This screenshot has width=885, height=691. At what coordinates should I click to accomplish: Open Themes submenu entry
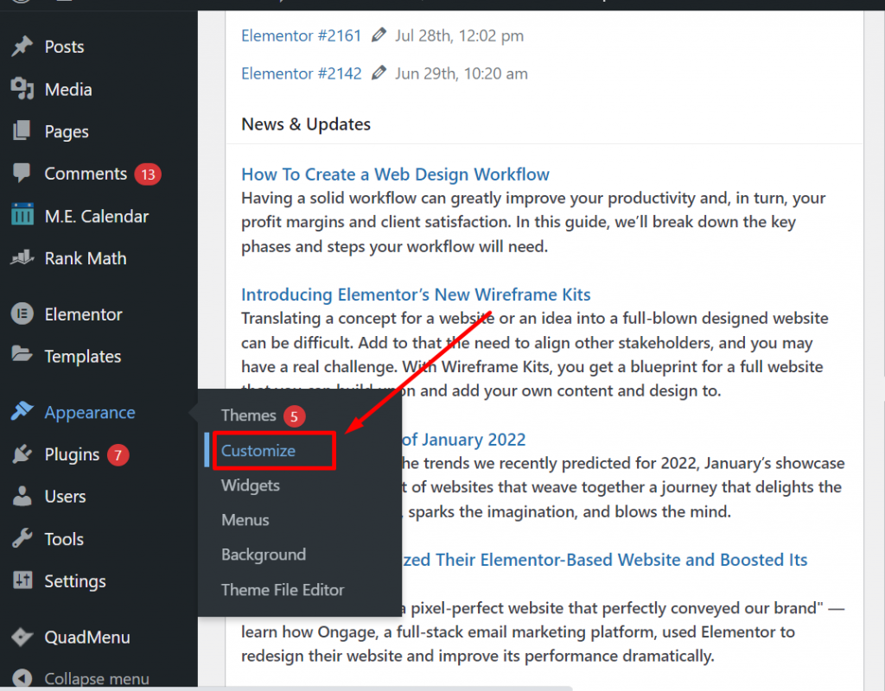(248, 415)
